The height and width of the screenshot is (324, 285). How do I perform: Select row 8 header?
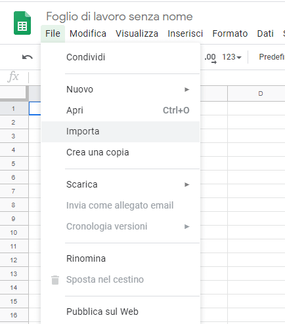point(14,205)
